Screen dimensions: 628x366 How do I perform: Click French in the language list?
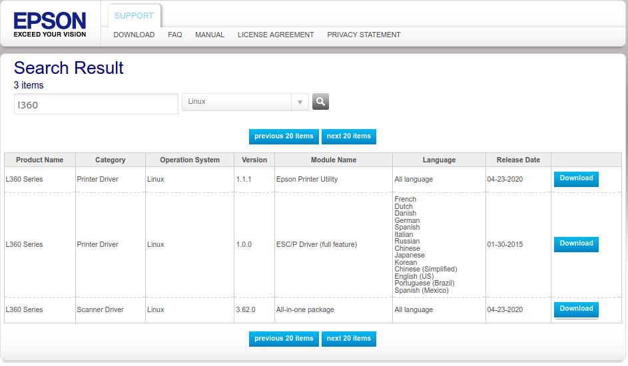click(405, 199)
